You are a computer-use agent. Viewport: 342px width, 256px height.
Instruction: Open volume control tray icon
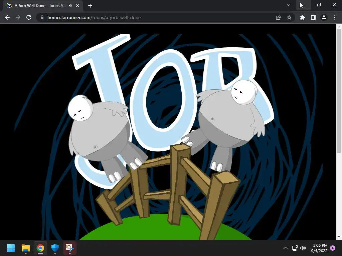[303, 248]
